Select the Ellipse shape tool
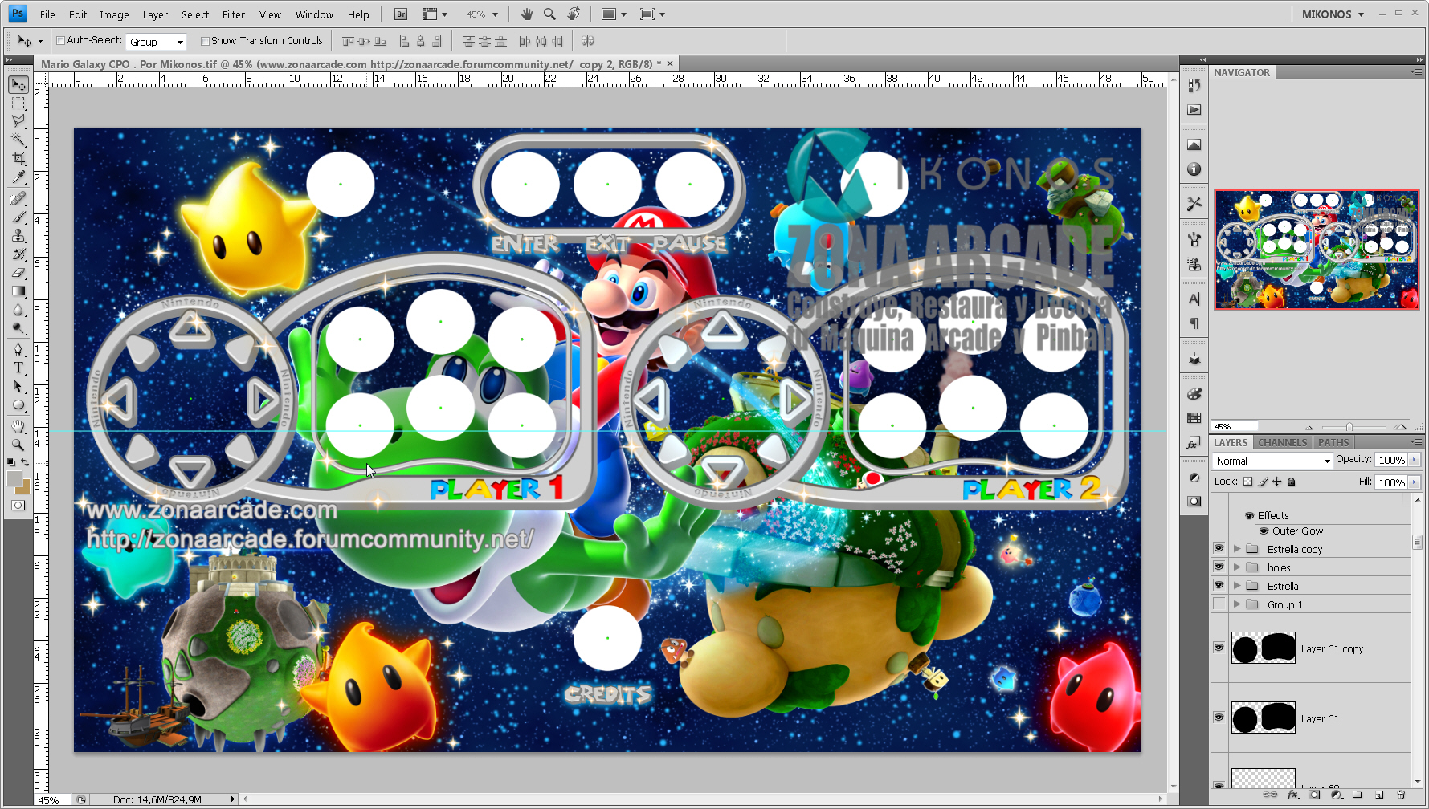 (x=18, y=404)
